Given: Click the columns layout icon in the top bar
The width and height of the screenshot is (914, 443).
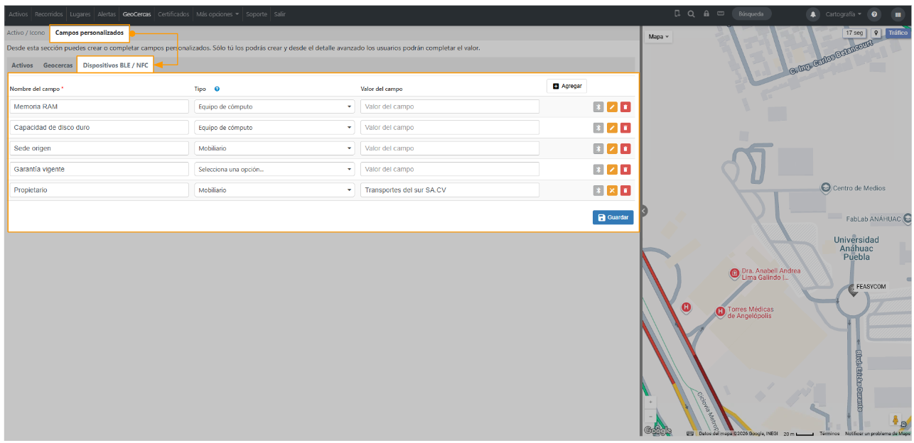Looking at the screenshot, I should [898, 13].
